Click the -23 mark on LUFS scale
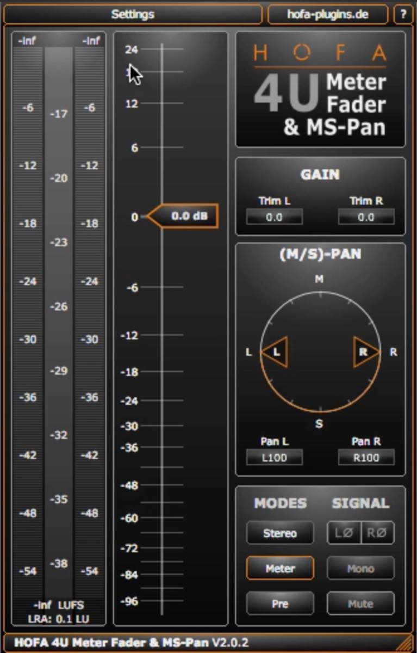Viewport: 417px width, 653px height. tap(59, 242)
